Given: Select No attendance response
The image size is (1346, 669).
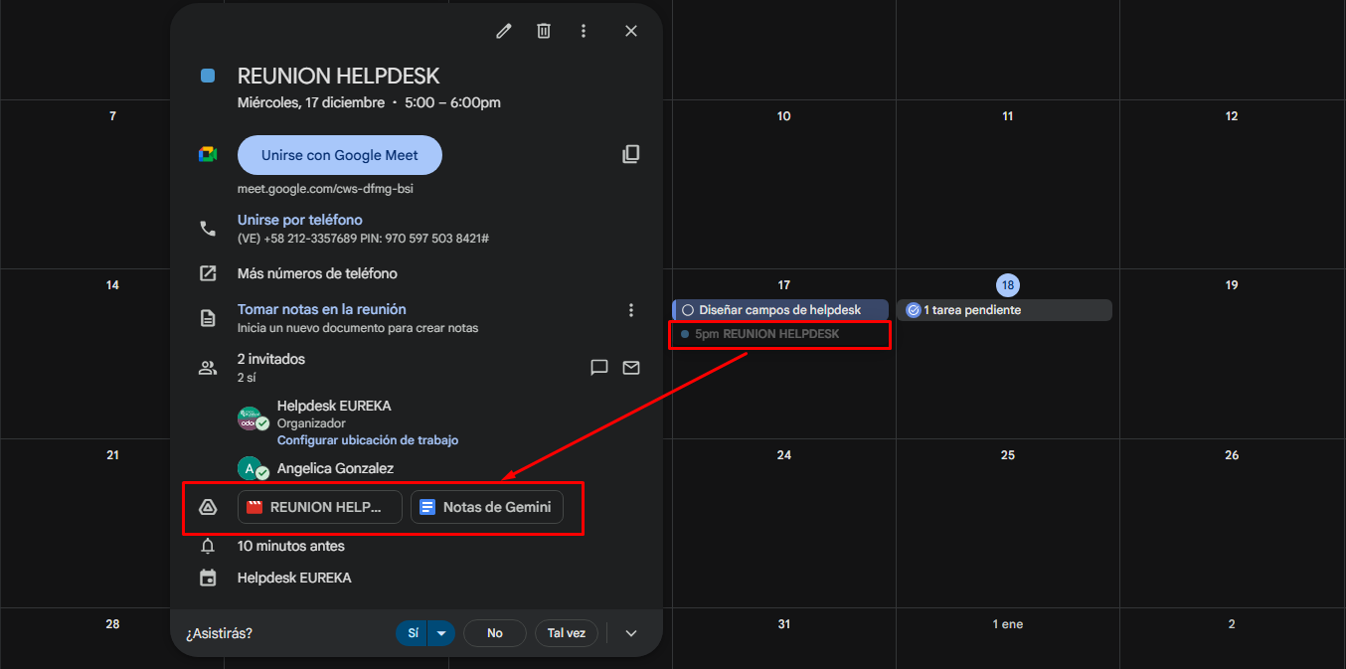Looking at the screenshot, I should coord(494,633).
